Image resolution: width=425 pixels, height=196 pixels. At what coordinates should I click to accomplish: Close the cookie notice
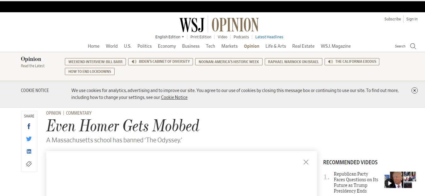(x=415, y=90)
